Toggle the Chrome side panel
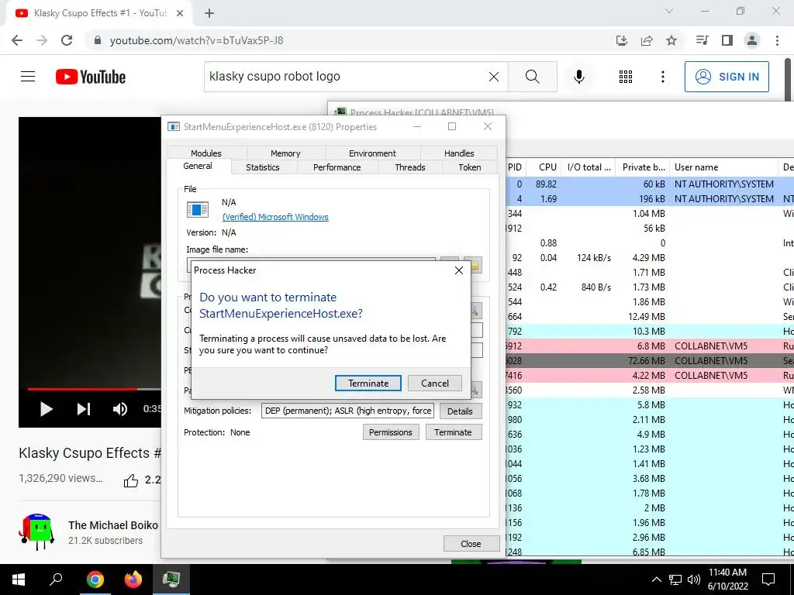794x595 pixels. point(727,40)
